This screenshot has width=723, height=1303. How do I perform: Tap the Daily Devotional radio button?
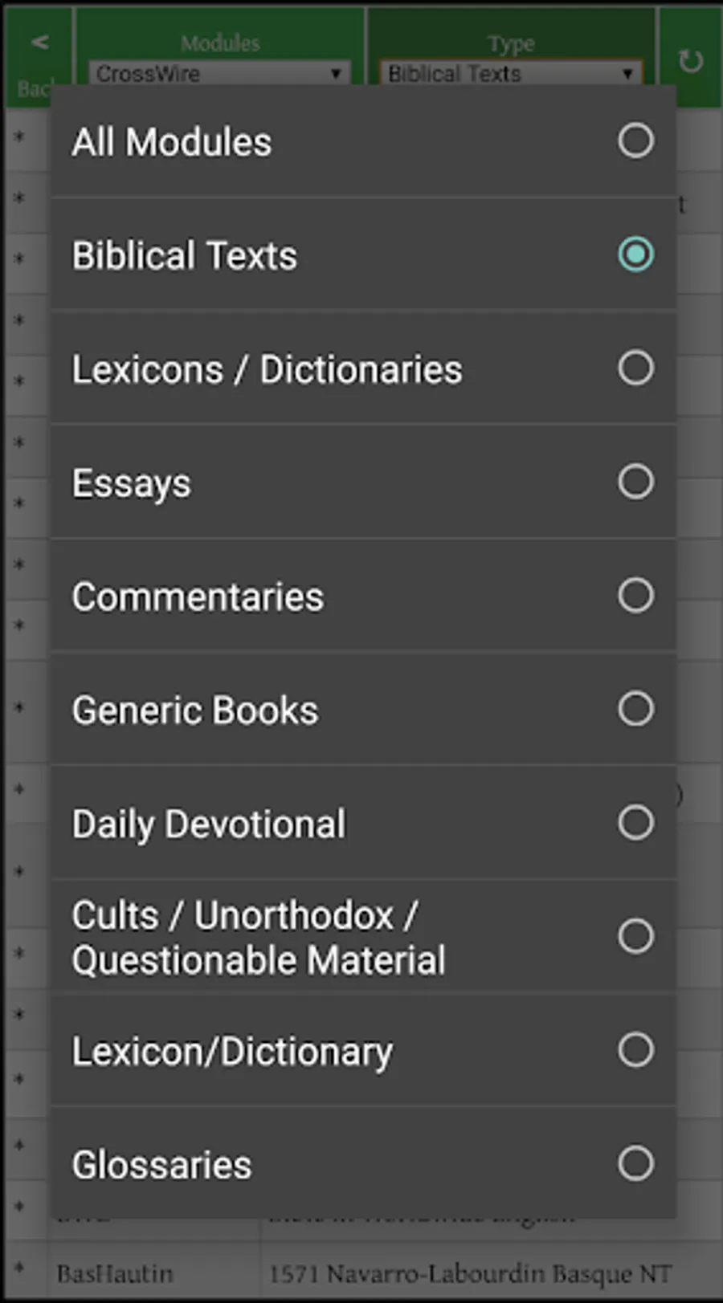pos(635,823)
